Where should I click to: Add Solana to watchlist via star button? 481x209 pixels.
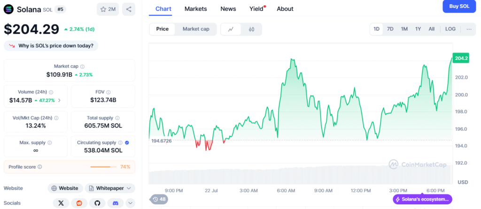tap(108, 9)
